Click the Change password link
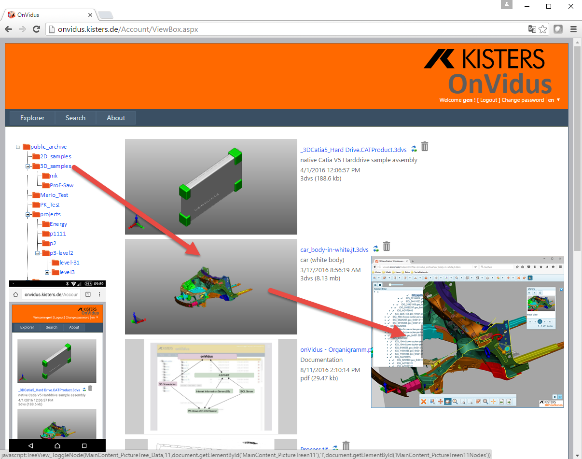 [x=523, y=100]
